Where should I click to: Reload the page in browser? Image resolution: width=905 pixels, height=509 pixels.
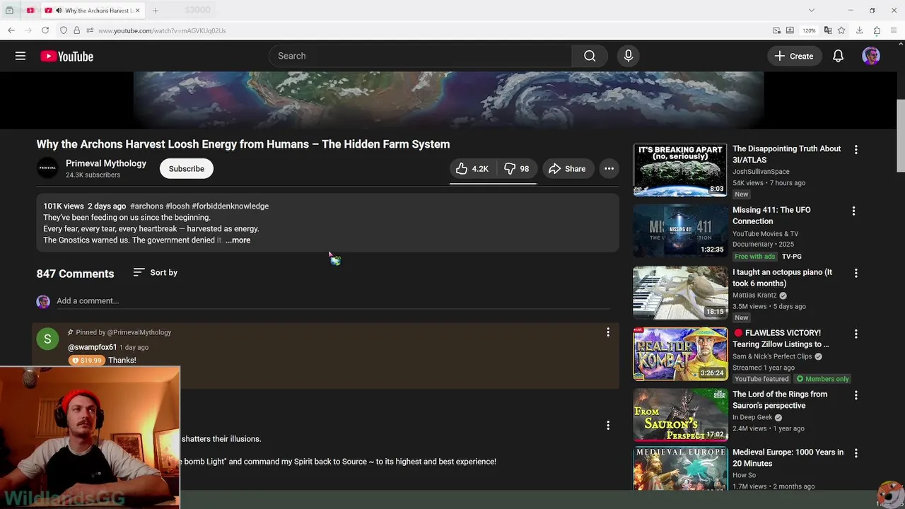[x=45, y=30]
